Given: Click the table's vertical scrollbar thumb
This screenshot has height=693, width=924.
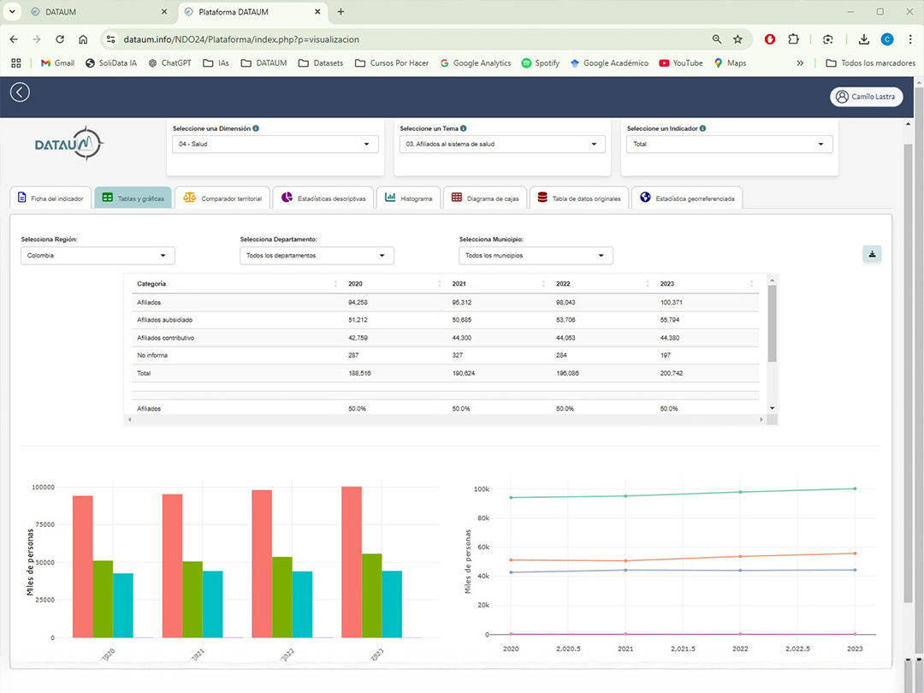Looking at the screenshot, I should point(772,323).
